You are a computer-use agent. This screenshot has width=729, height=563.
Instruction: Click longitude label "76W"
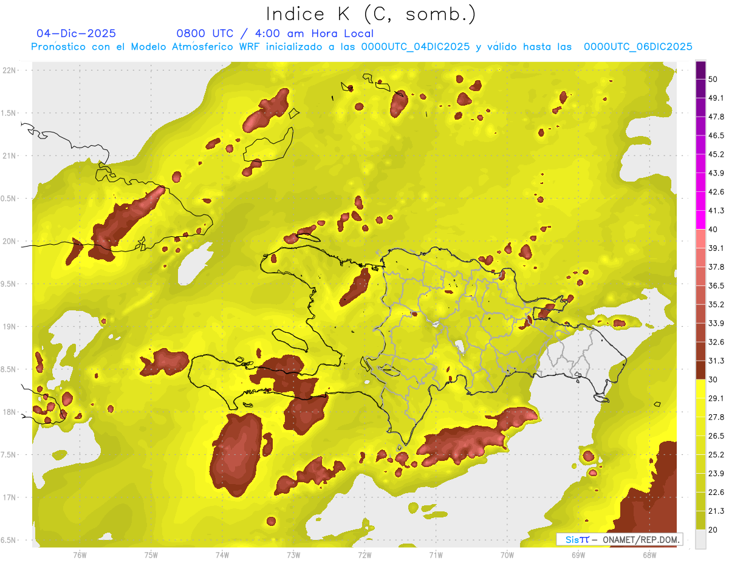(x=80, y=554)
